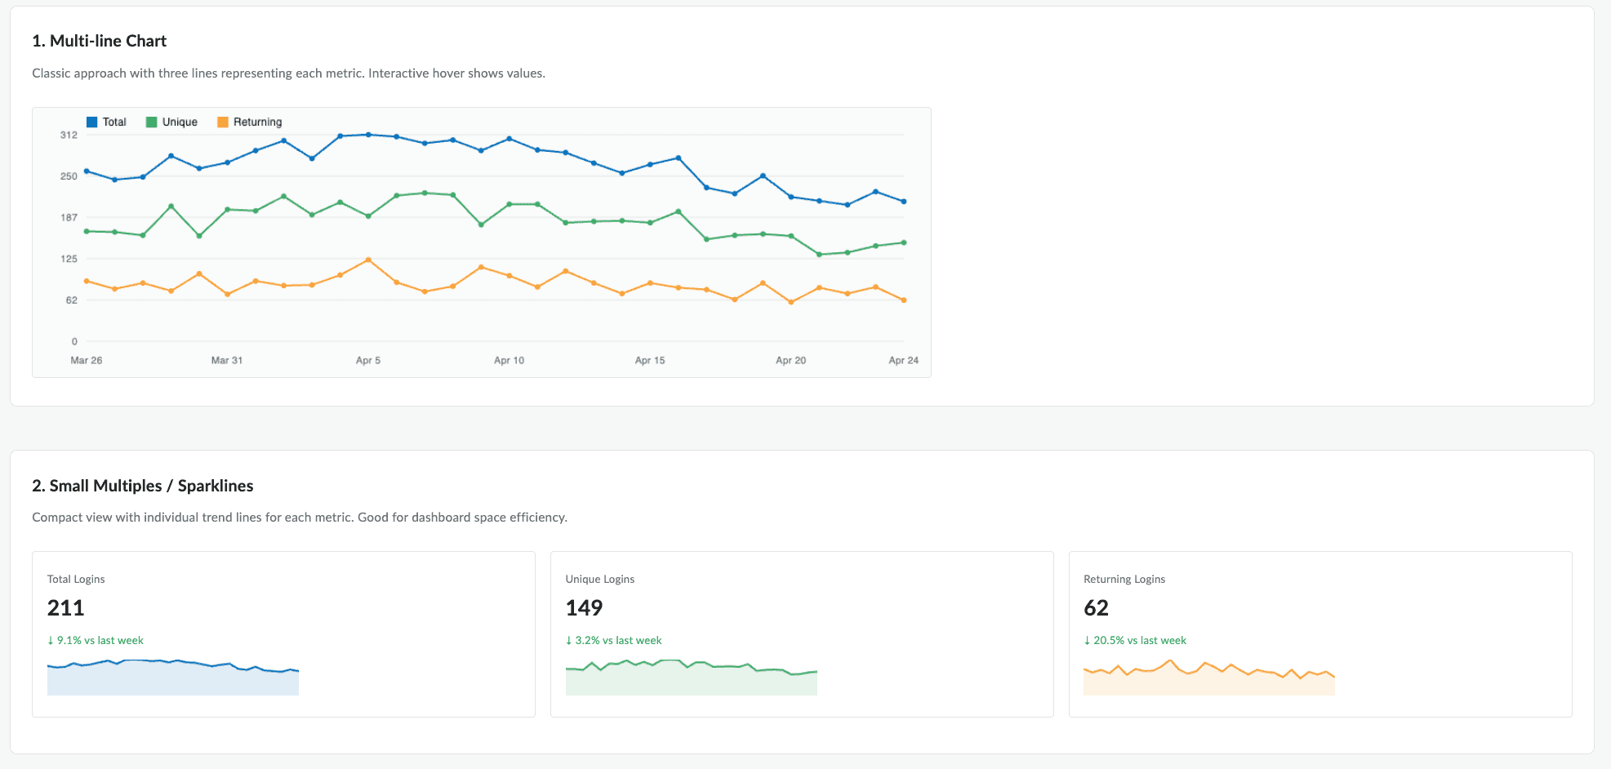Screen dimensions: 1611x769
Task: Toggle the Returning series legend swatch
Action: click(222, 122)
